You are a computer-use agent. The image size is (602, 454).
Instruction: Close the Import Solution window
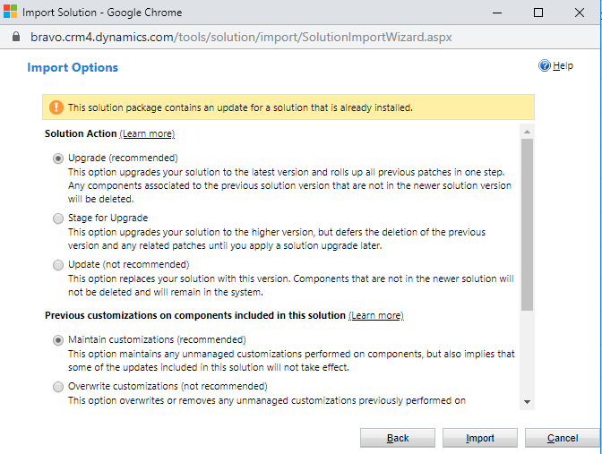579,13
